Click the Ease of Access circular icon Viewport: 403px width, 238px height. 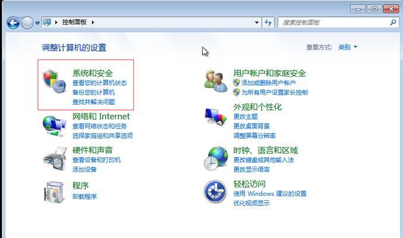pos(215,192)
